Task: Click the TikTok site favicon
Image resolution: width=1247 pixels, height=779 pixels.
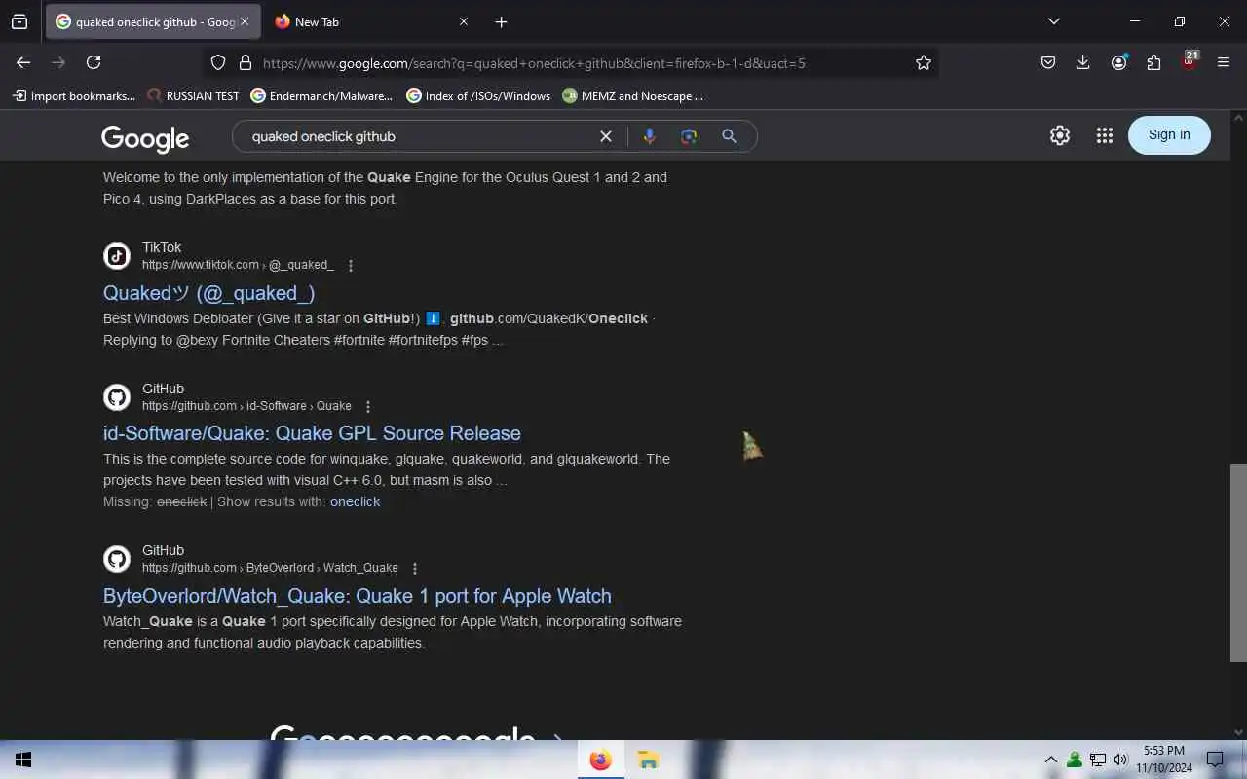Action: (117, 256)
